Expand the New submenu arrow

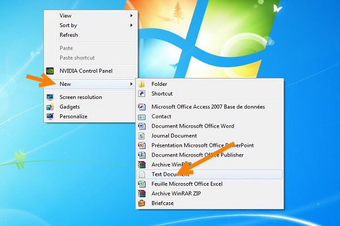(x=131, y=84)
